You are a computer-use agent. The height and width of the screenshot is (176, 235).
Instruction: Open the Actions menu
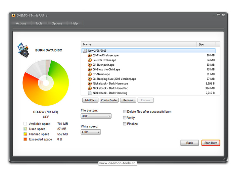pos(21,23)
